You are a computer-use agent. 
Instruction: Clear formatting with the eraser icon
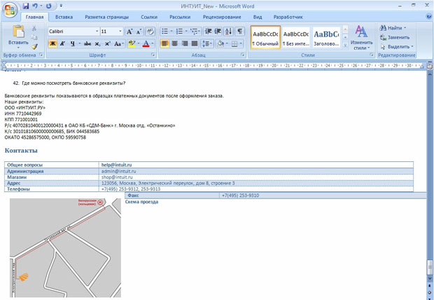[x=150, y=32]
